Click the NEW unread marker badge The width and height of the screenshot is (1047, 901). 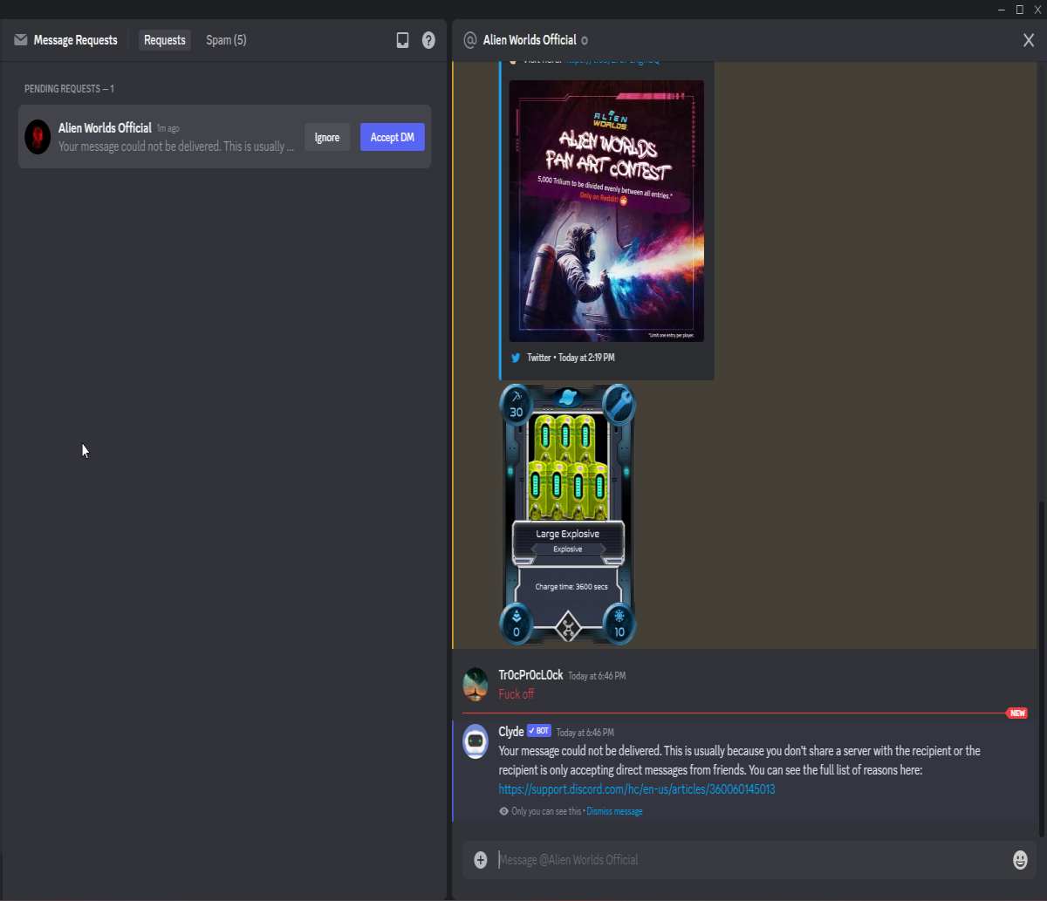(x=1016, y=713)
